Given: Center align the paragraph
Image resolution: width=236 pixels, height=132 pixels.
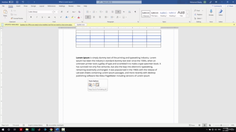Looking at the screenshot, I should click(94, 17).
